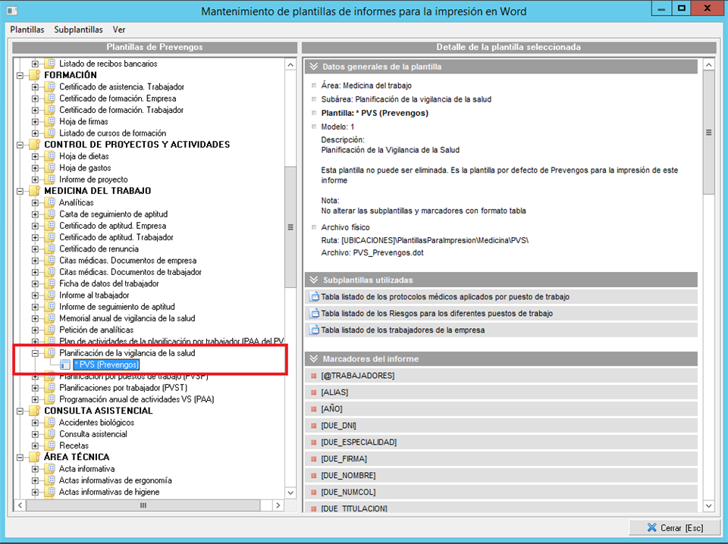728x544 pixels.
Task: Open the Ver menu
Action: point(119,30)
